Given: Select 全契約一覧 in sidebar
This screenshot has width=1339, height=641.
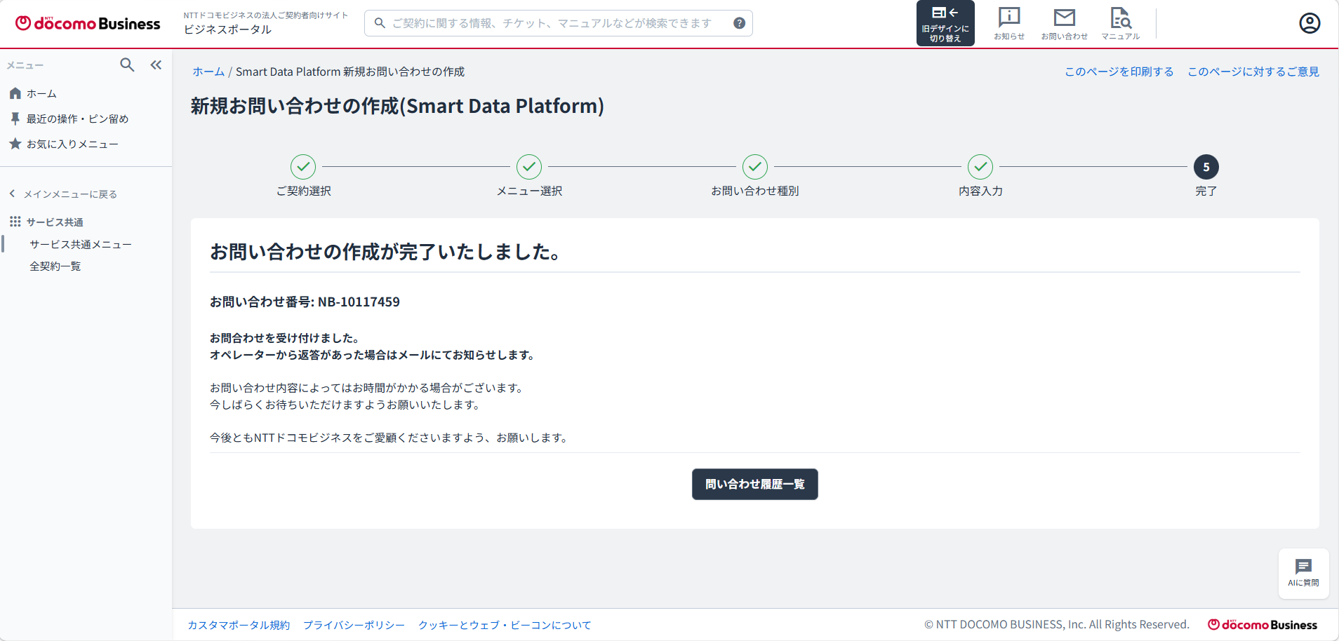Looking at the screenshot, I should 55,266.
